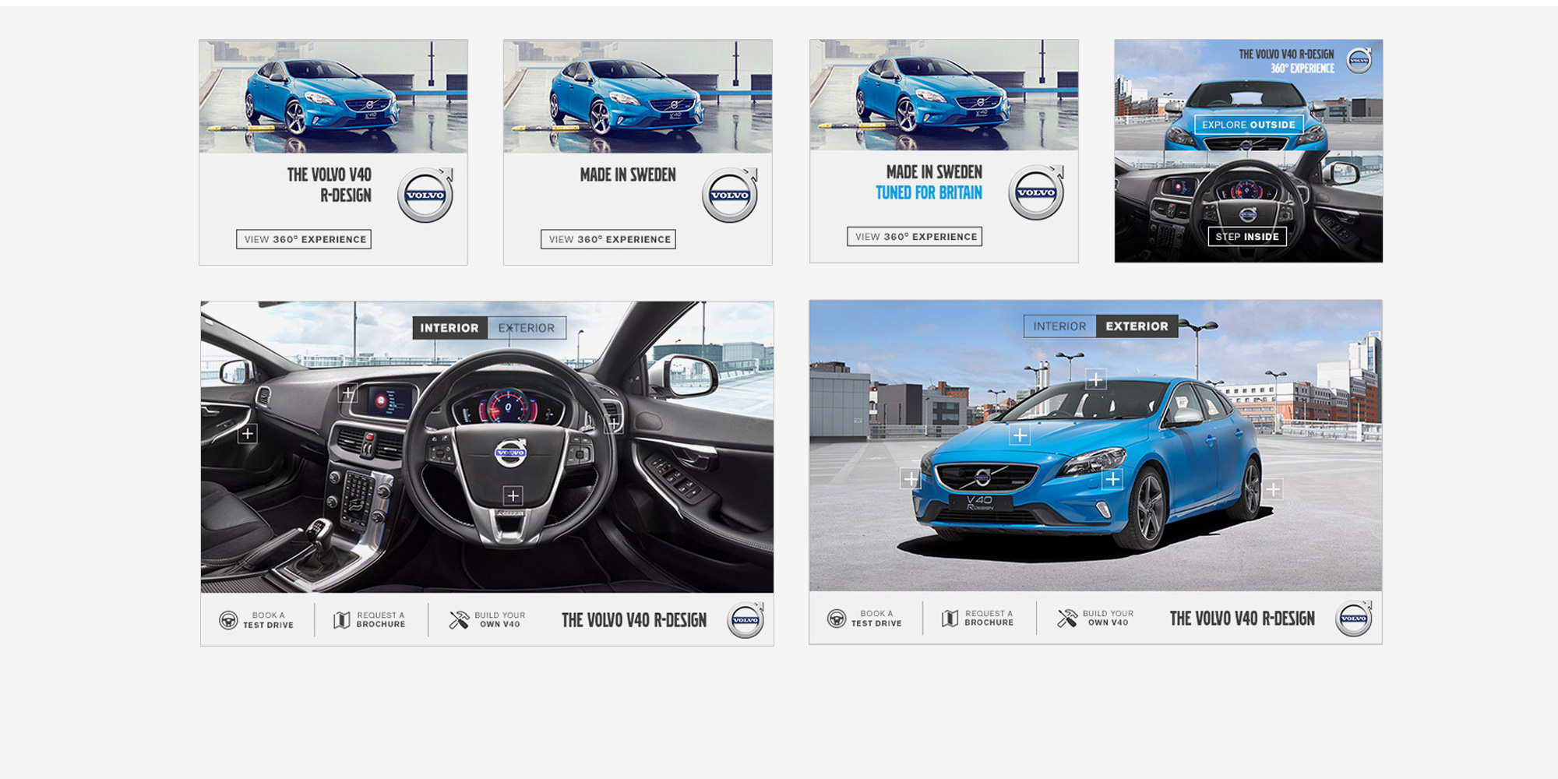The width and height of the screenshot is (1558, 779).
Task: Click the Volvo logo in the interior panel's bottom bar
Action: click(x=746, y=620)
